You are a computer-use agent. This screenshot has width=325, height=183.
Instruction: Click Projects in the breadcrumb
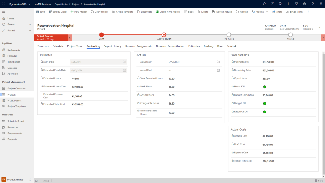coord(76,4)
